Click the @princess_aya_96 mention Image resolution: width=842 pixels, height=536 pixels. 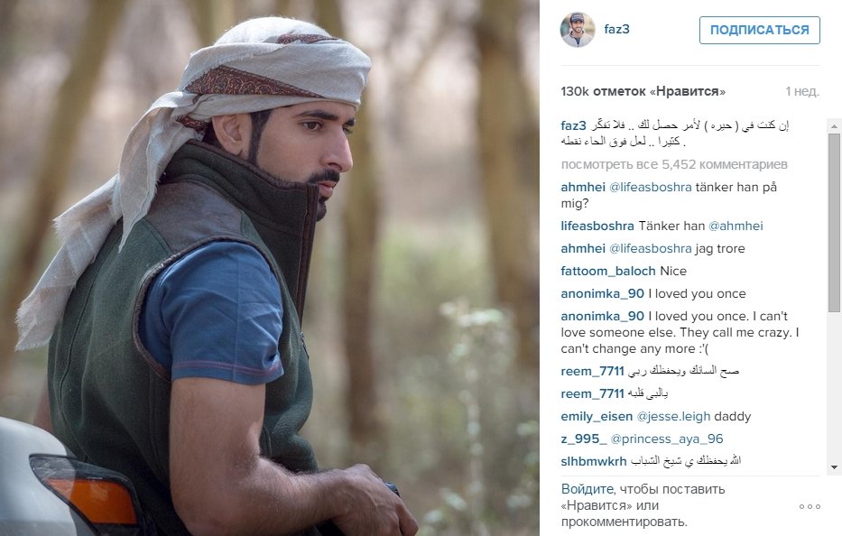coord(667,439)
